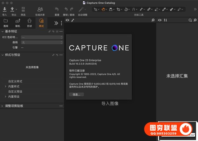
Task: Switch to the Tethering (联机) tab
Action: tap(17, 23)
